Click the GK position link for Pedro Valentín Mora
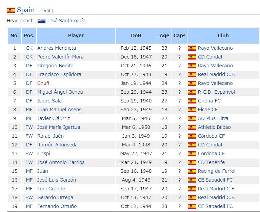Image resolution: width=260 pixels, height=212 pixels. click(x=29, y=57)
